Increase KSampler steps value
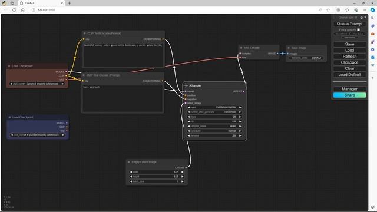377x212 pixels. tap(240, 117)
